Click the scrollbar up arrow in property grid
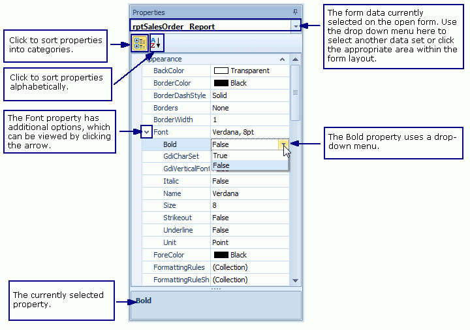The height and width of the screenshot is (330, 470). click(x=295, y=59)
